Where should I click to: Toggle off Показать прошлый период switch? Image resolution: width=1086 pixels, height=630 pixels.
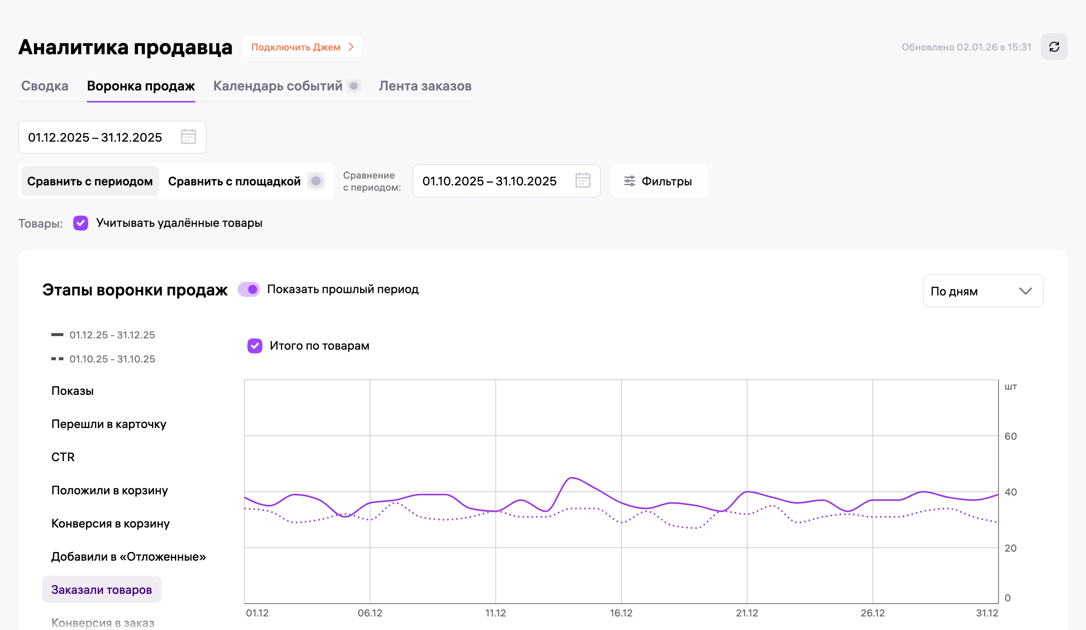(248, 289)
